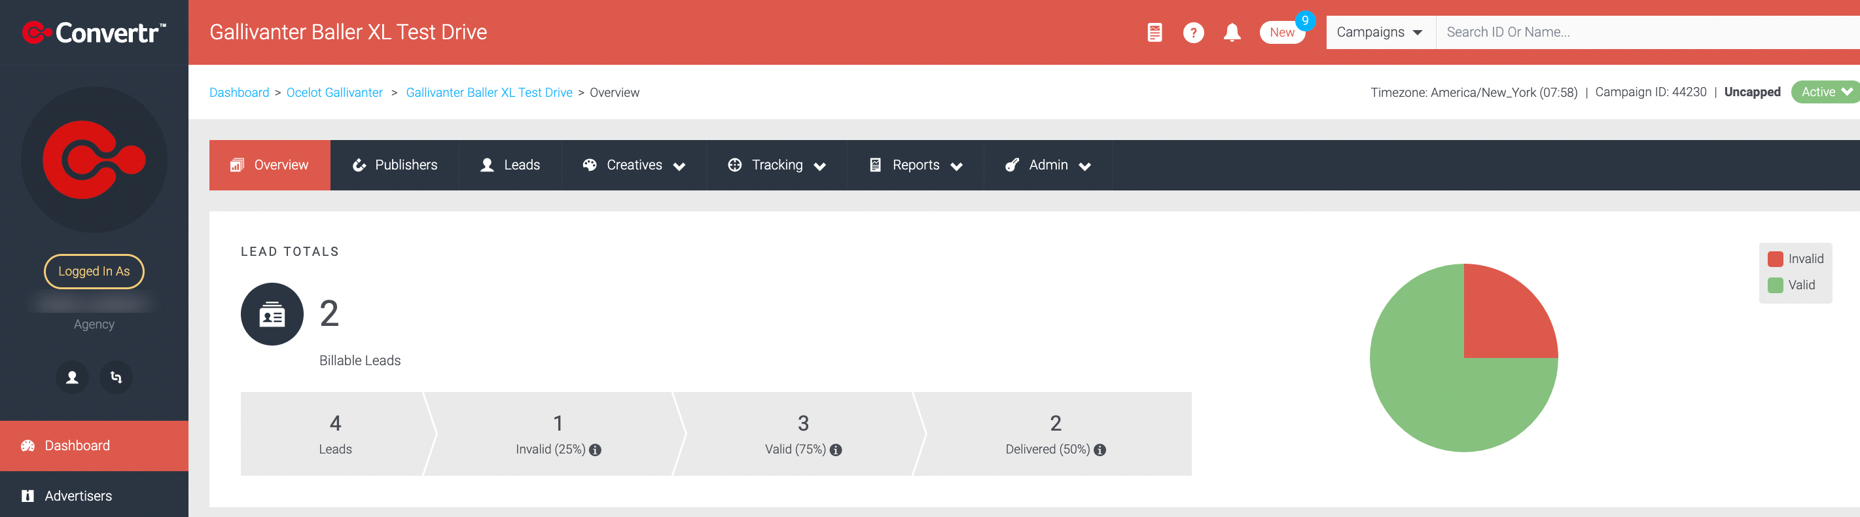Screen dimensions: 1860x517
Task: Click the info icon next to Valid (75%)
Action: coord(835,450)
